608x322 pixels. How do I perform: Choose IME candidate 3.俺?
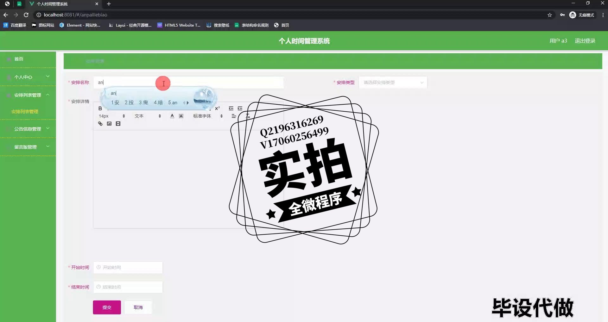tap(143, 102)
